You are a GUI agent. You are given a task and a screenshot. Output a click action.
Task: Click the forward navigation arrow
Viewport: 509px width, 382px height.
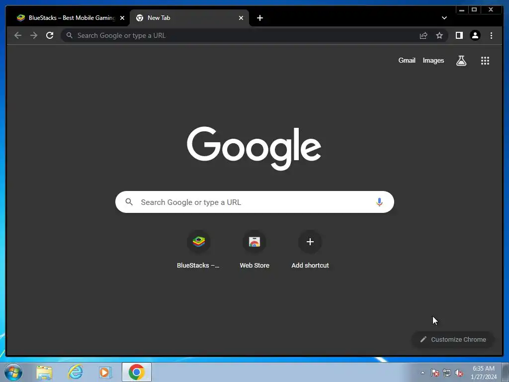point(34,35)
